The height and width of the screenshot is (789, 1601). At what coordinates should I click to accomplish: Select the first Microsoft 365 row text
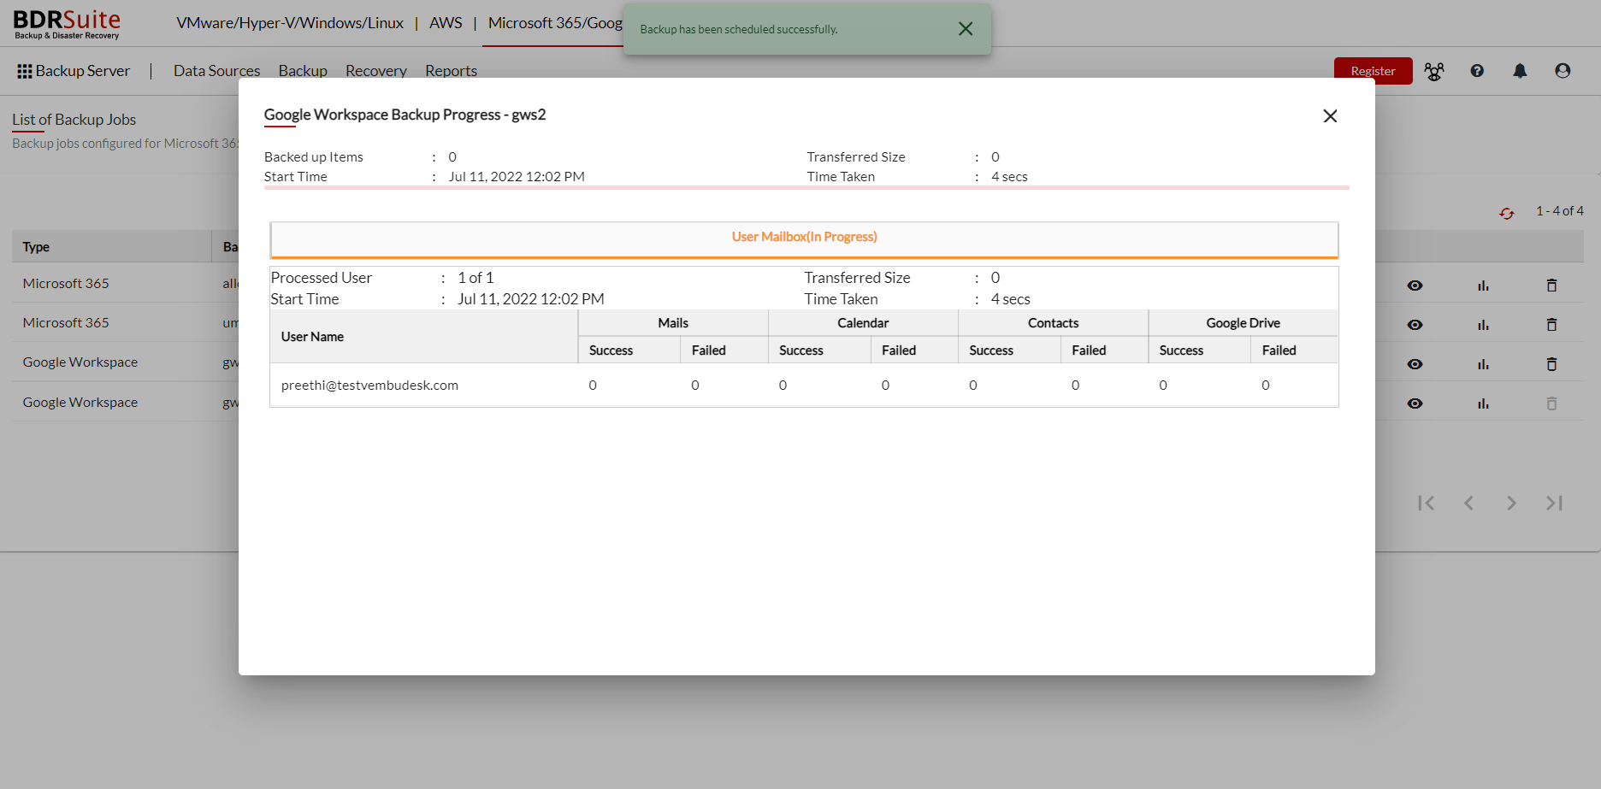pos(66,284)
